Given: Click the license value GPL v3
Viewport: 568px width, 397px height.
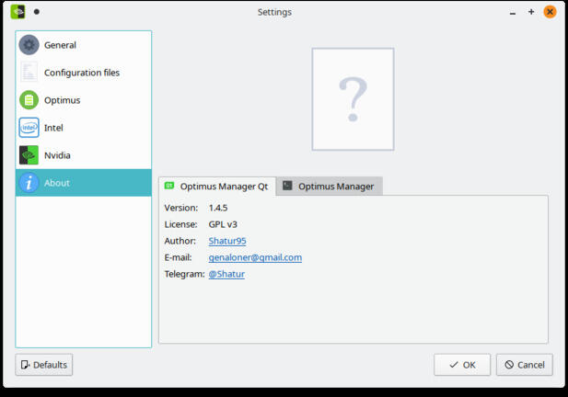Looking at the screenshot, I should [223, 224].
